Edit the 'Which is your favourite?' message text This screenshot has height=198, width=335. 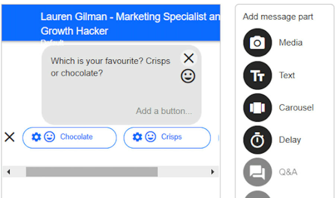click(111, 67)
